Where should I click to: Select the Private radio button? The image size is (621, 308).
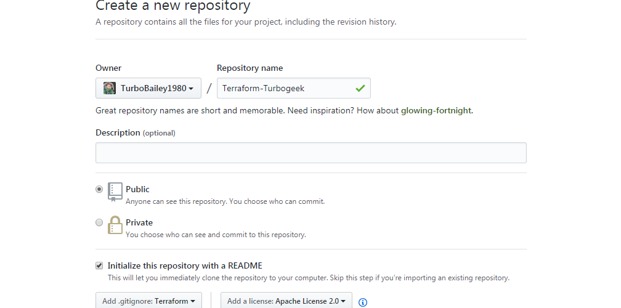click(99, 222)
